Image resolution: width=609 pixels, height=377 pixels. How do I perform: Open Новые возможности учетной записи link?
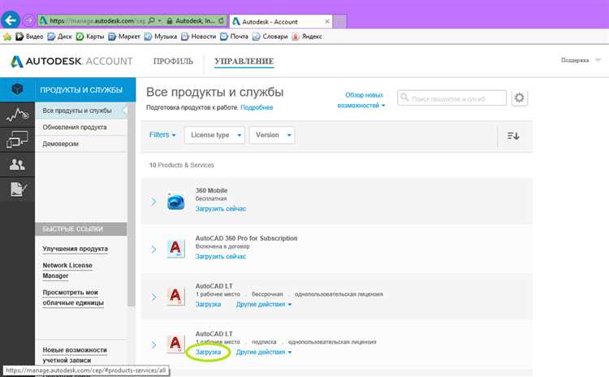pyautogui.click(x=75, y=355)
